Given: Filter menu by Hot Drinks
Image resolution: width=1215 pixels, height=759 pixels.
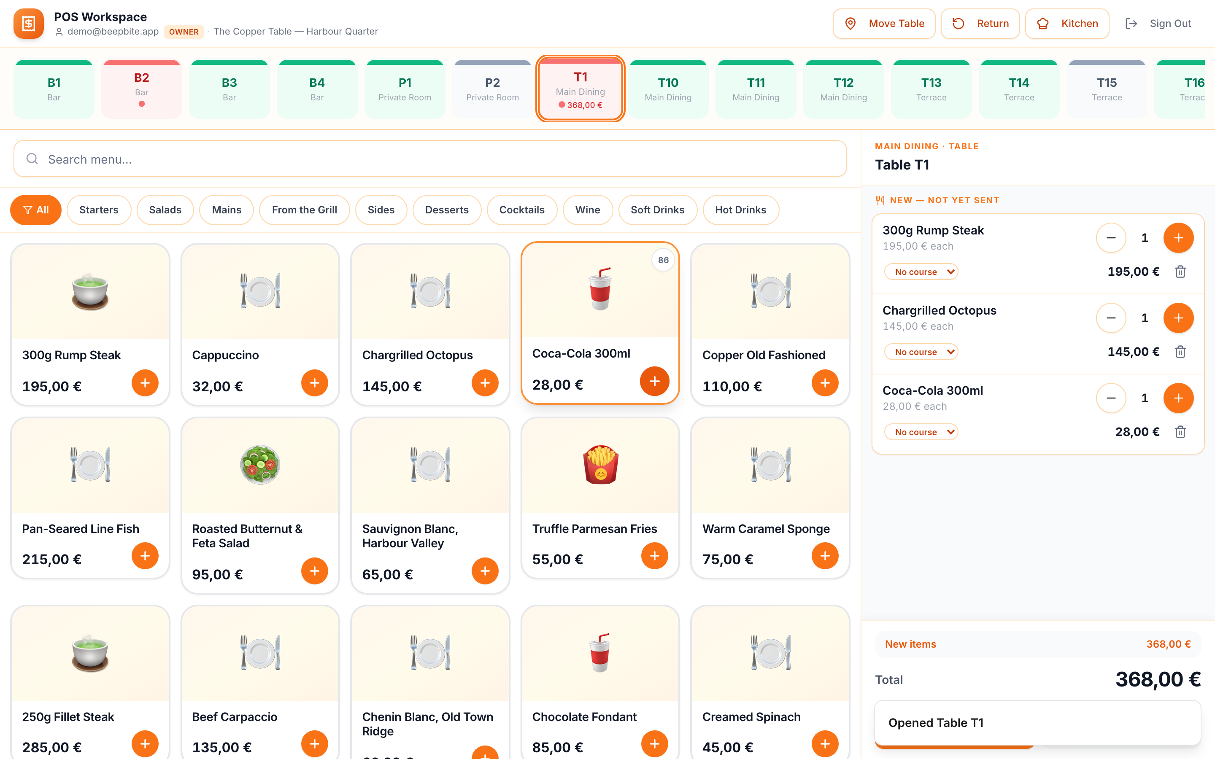Looking at the screenshot, I should coord(740,210).
